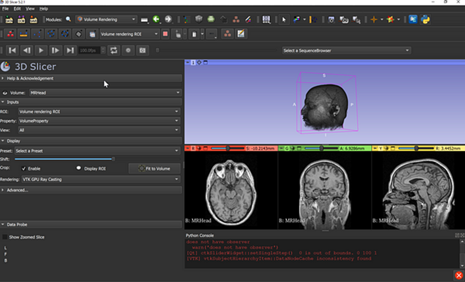Click the crosshair toolbar icon
The height and width of the screenshot is (282, 465).
pyautogui.click(x=374, y=19)
